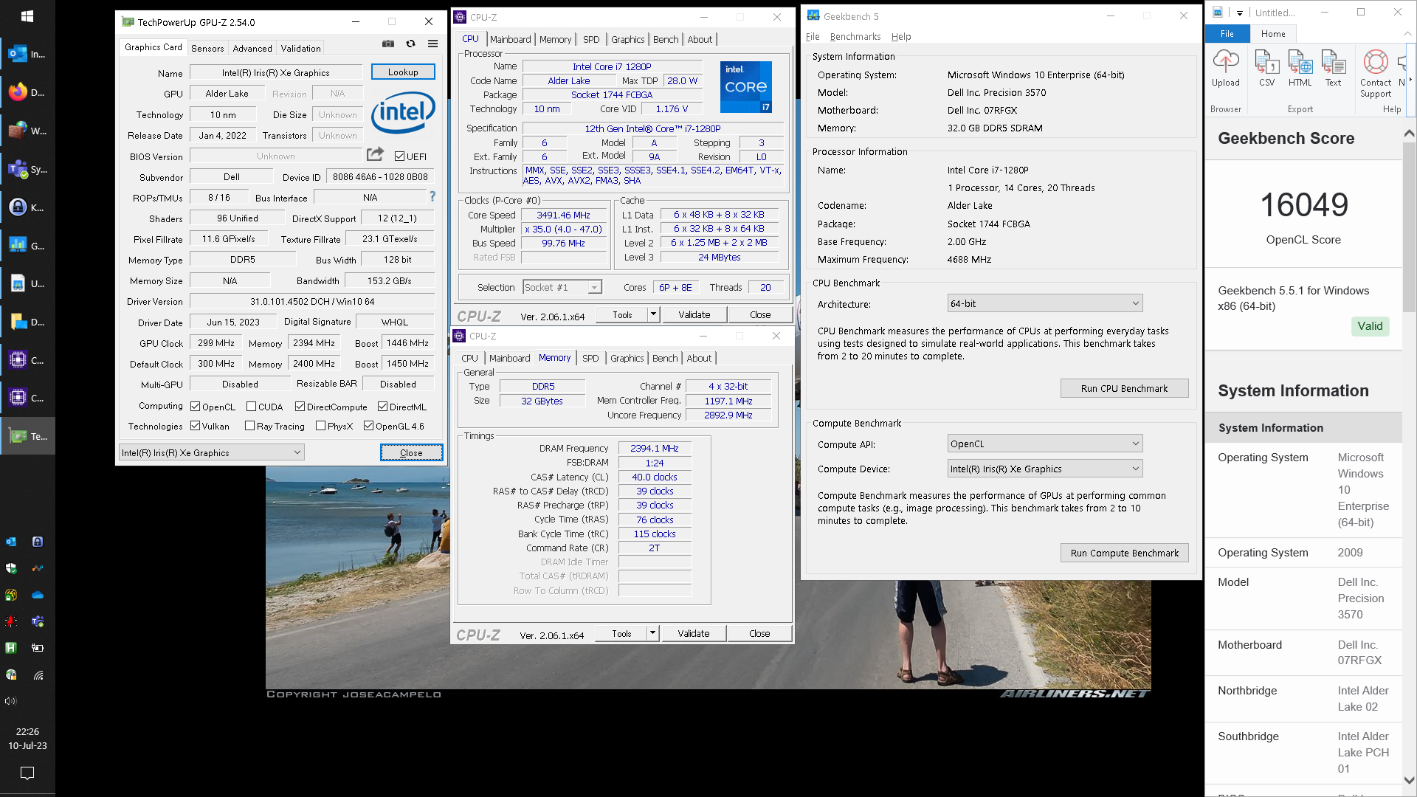
Task: Click the battery power tray icon
Action: click(x=38, y=648)
